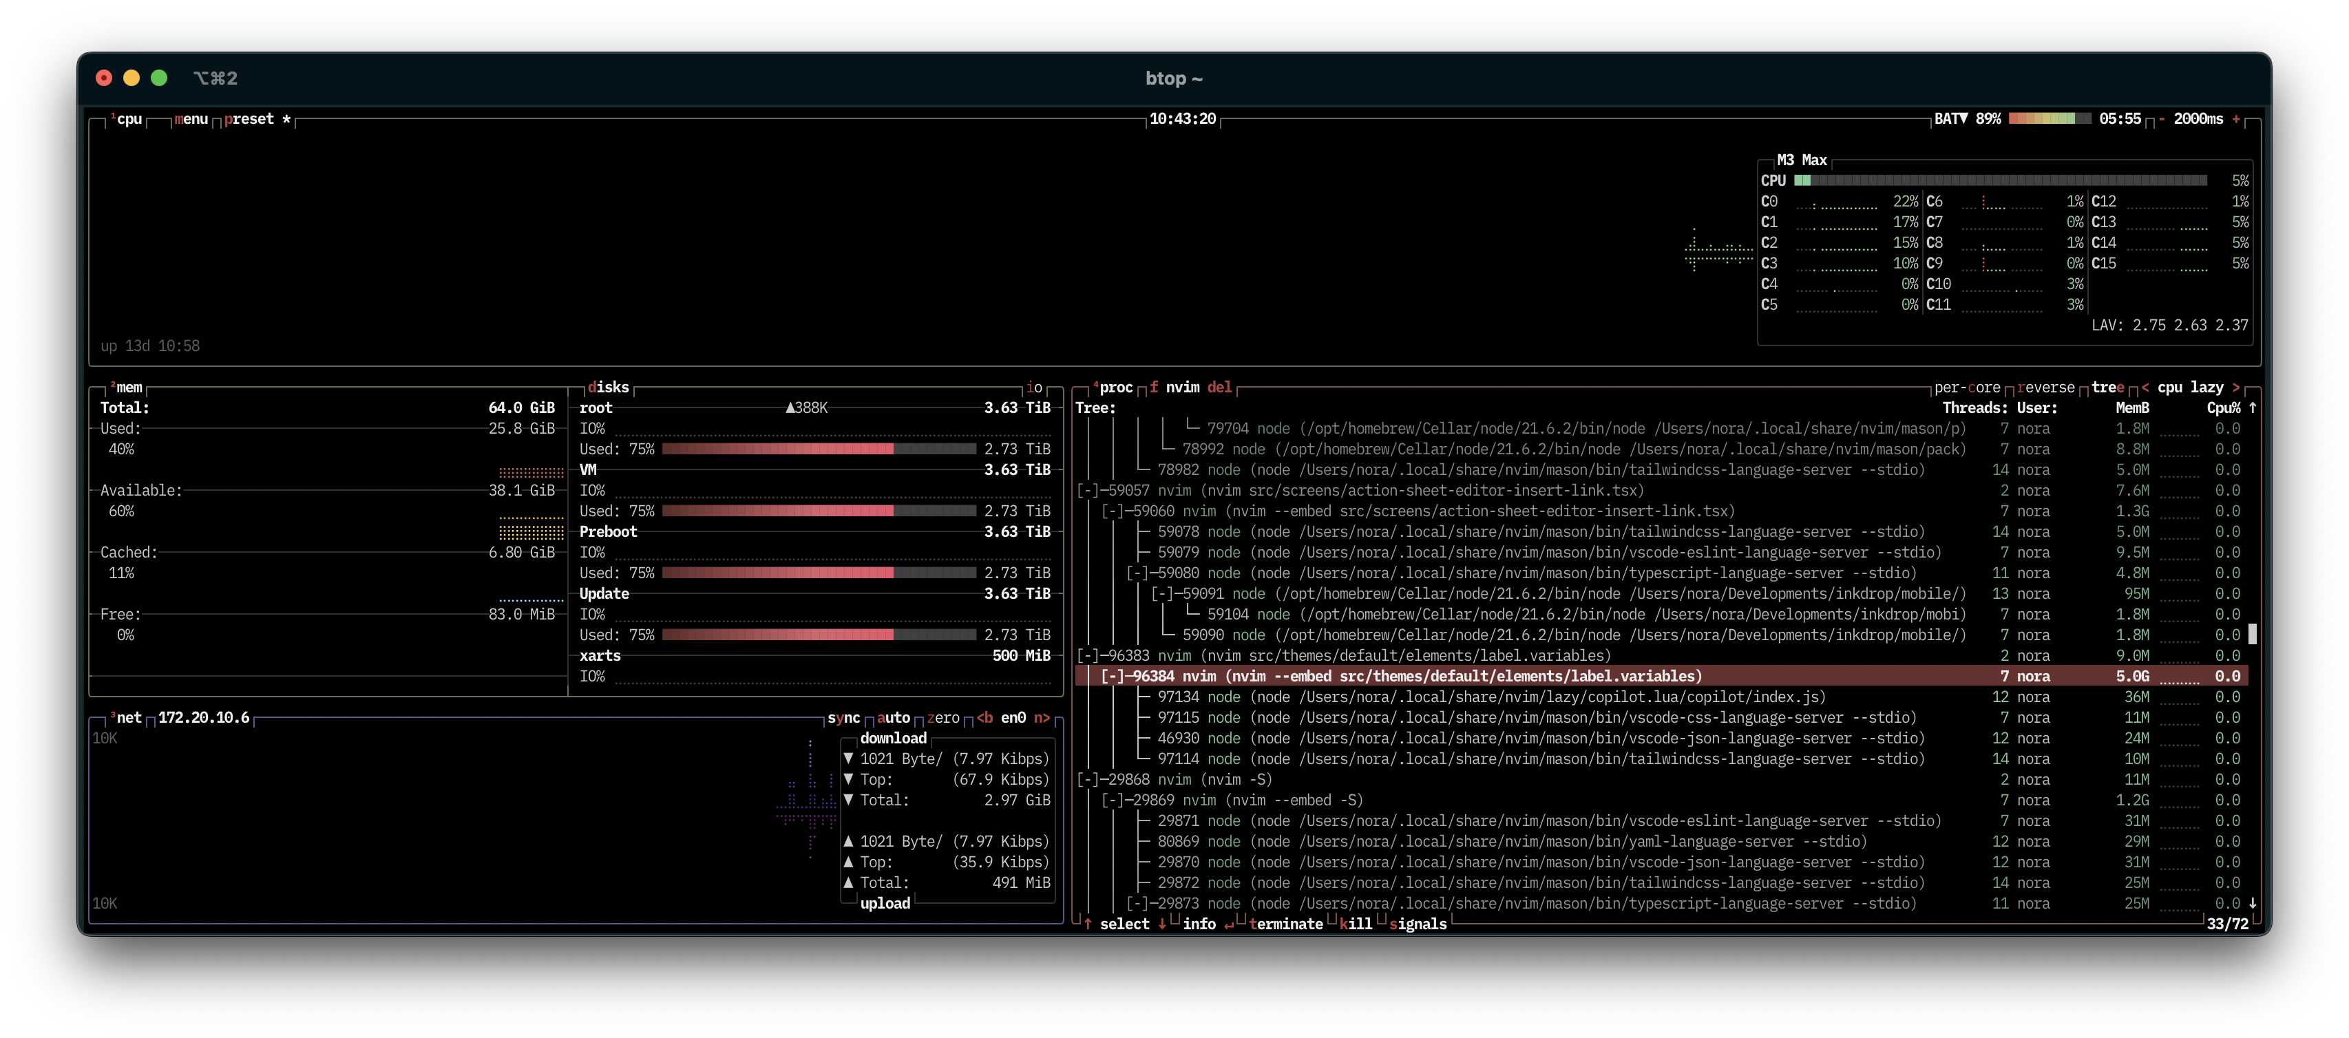Toggle process tree view
2349x1038 pixels.
pyautogui.click(x=2107, y=388)
